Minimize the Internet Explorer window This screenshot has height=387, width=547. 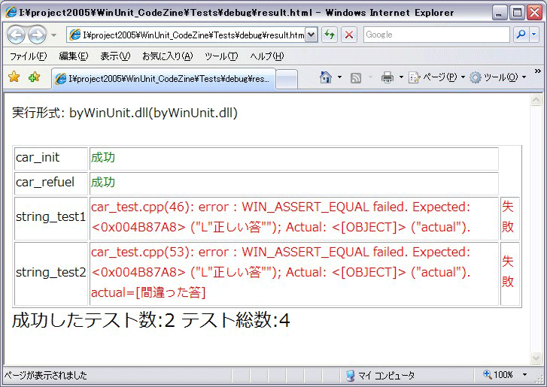coord(500,13)
